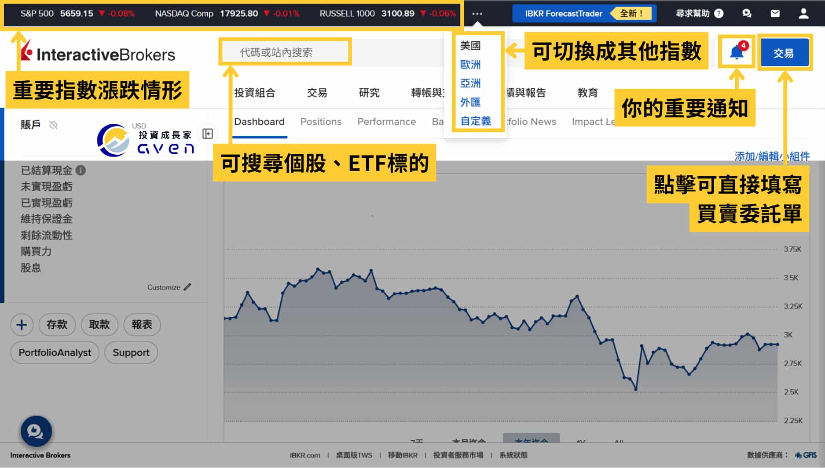Switch to the Performance tab

tap(386, 122)
